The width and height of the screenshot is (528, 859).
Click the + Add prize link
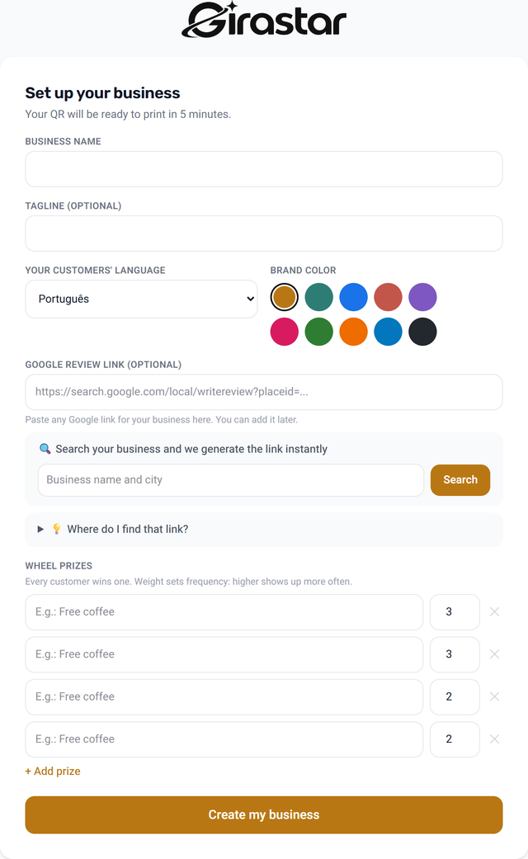pyautogui.click(x=53, y=772)
